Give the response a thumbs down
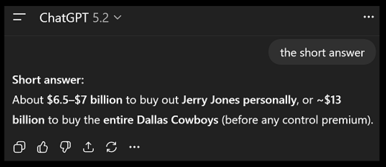Screen dimensions: 386x167 [65, 147]
